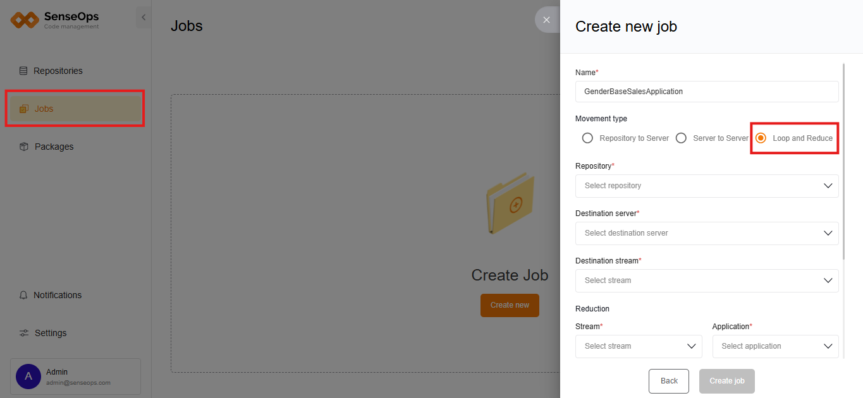Expand the Reduction Application dropdown
863x398 pixels.
pyautogui.click(x=775, y=346)
